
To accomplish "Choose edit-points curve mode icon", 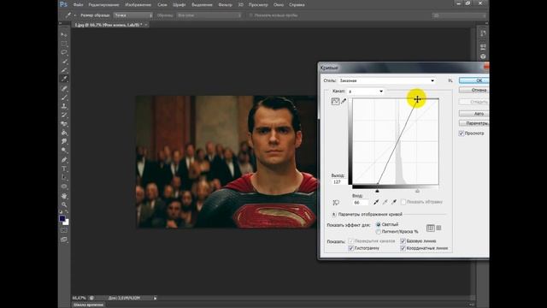I will tap(335, 101).
